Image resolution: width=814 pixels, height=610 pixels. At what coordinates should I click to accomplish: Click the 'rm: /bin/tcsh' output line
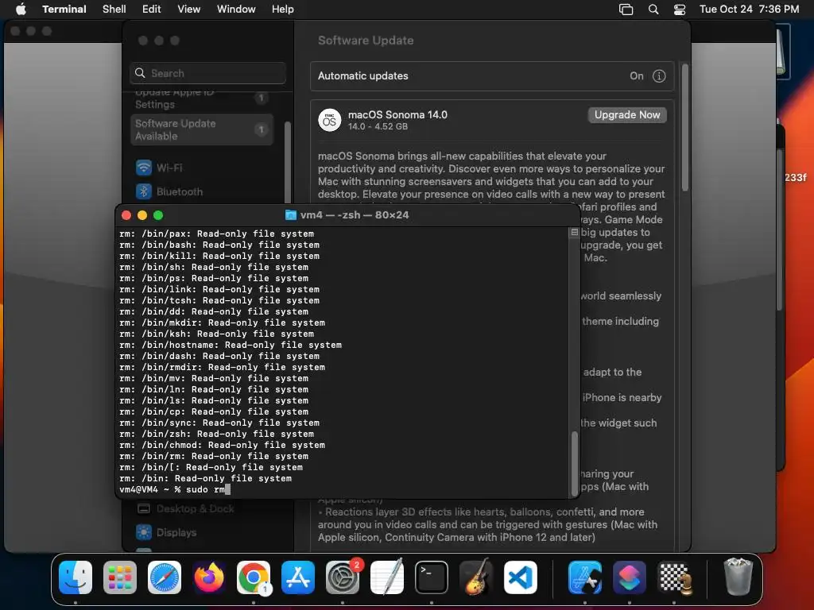(219, 299)
